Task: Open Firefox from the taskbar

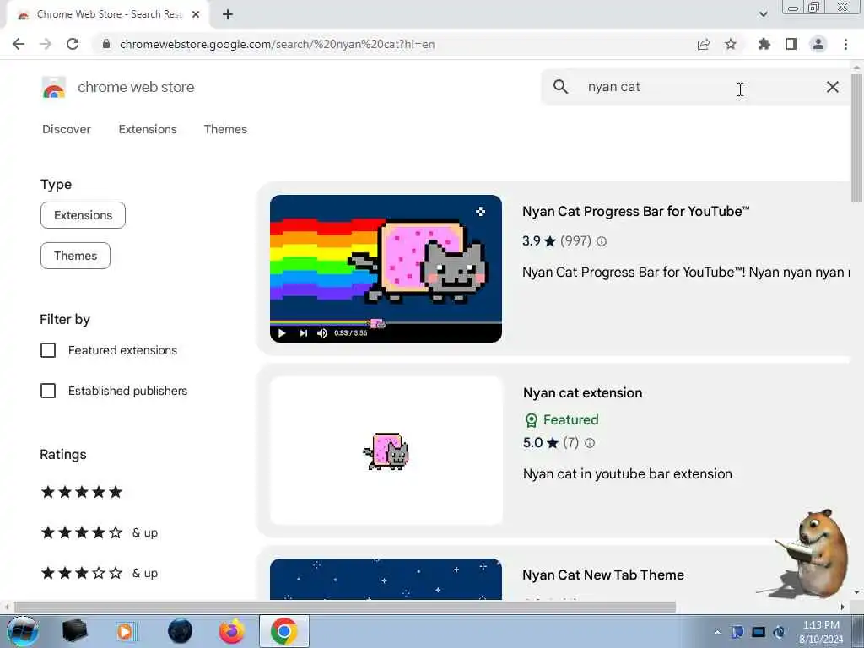Action: [x=232, y=631]
